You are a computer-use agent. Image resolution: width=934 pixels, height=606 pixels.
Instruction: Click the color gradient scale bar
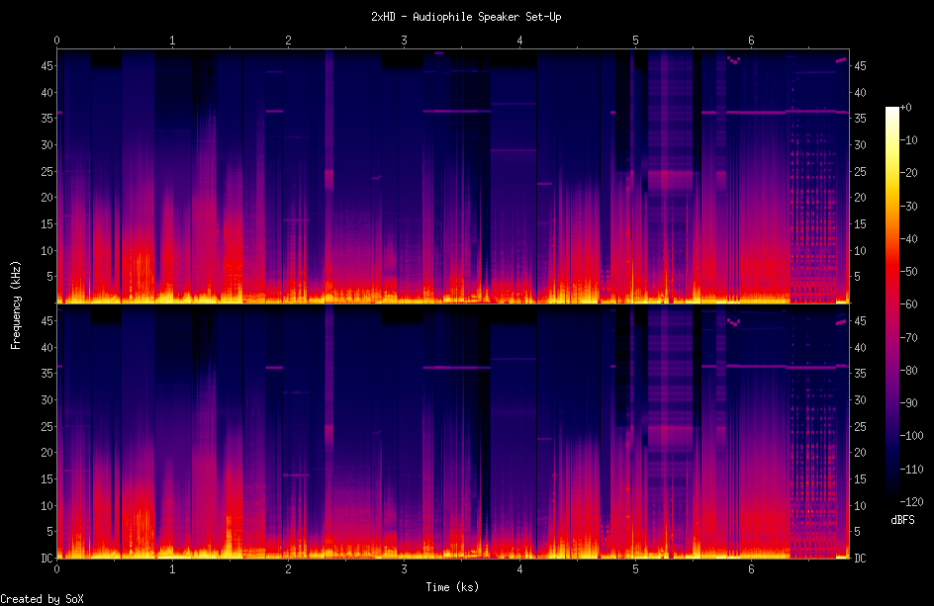tap(892, 304)
